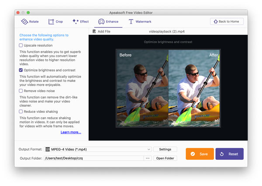Screen dimensions: 262x186
Task: Click the green zoom window button
Action: (x=28, y=13)
